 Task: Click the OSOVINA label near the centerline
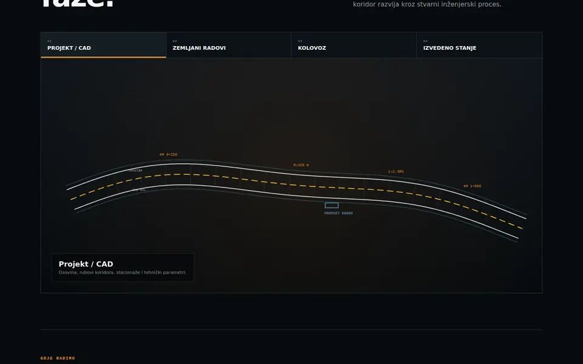(x=135, y=170)
